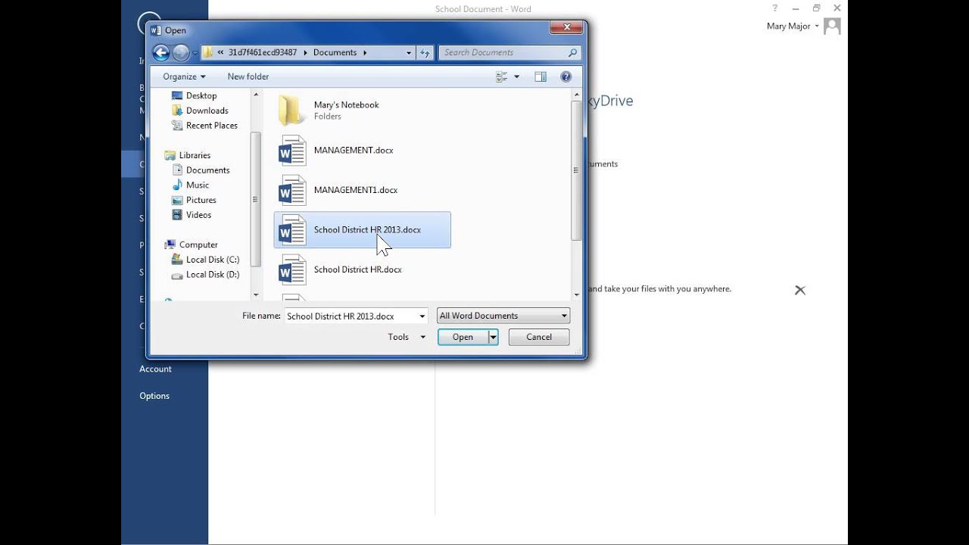Expand the Open button split arrow
The height and width of the screenshot is (545, 969).
(x=494, y=337)
